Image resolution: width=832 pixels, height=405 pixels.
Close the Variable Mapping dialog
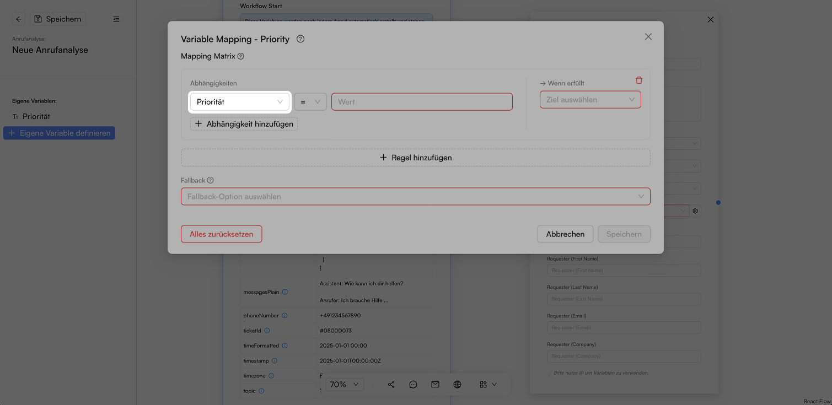(648, 36)
